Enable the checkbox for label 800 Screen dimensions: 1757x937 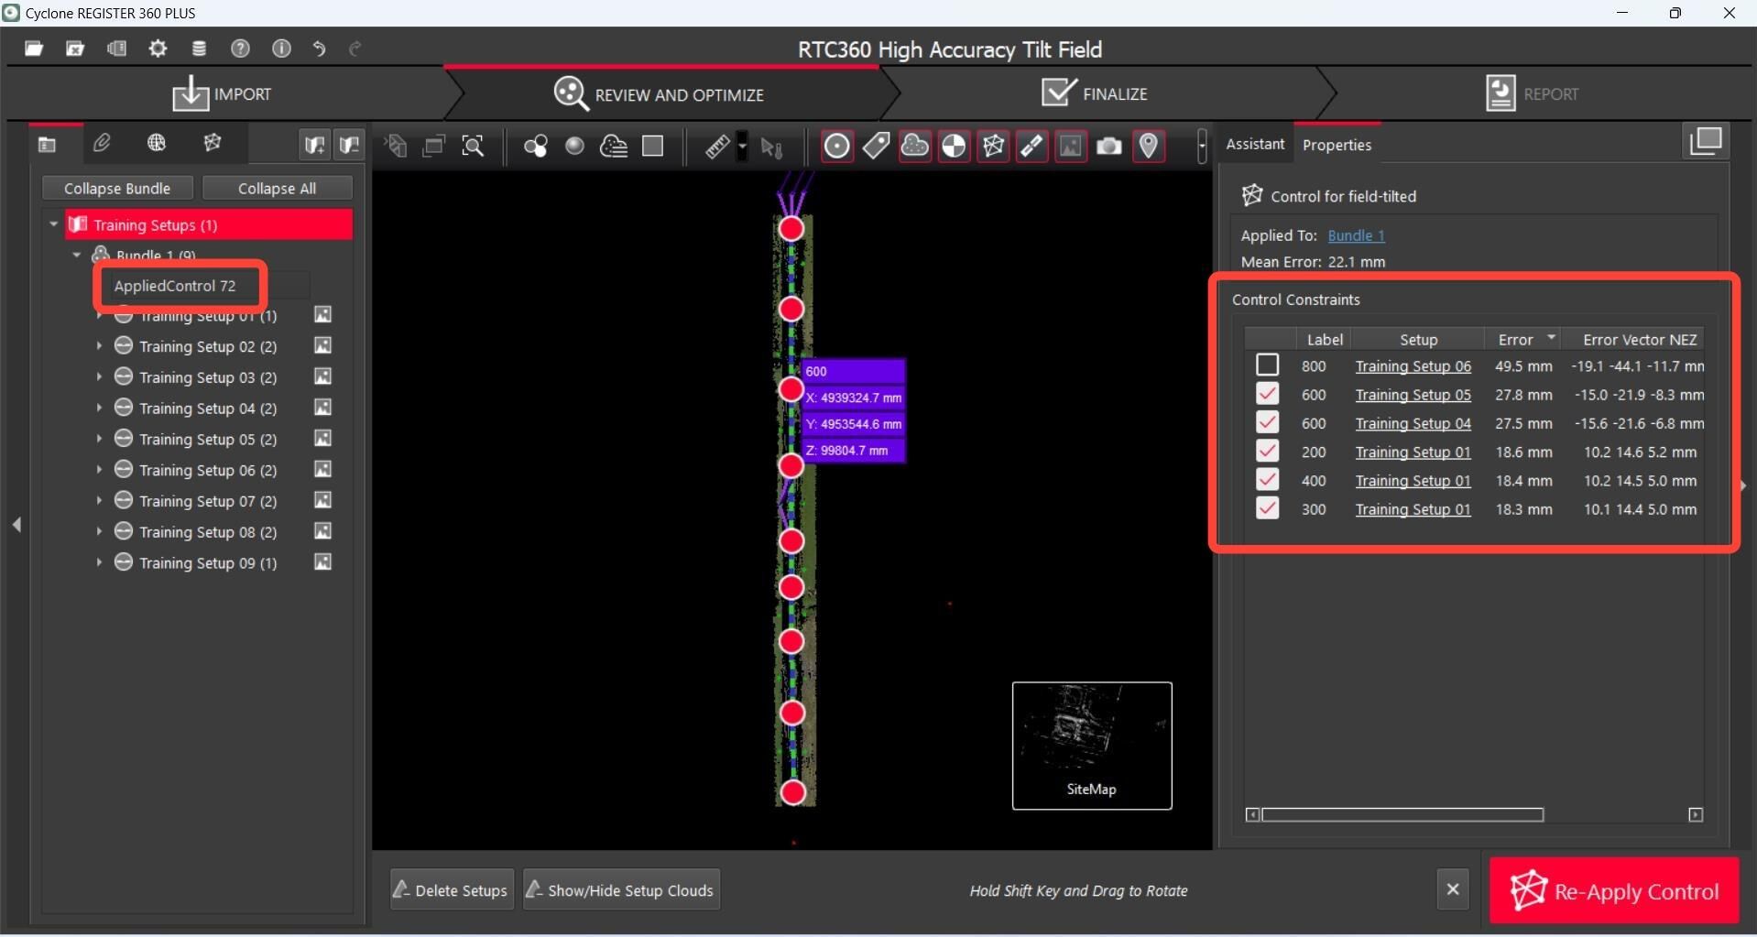tap(1267, 365)
